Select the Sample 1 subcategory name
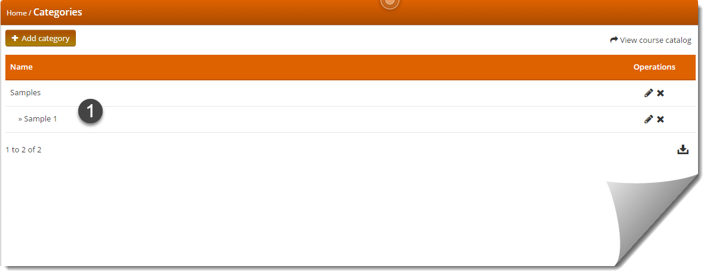This screenshot has width=707, height=275. tap(41, 119)
